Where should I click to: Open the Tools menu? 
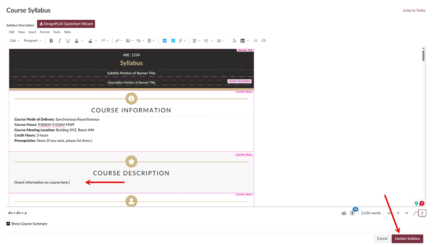(x=57, y=32)
